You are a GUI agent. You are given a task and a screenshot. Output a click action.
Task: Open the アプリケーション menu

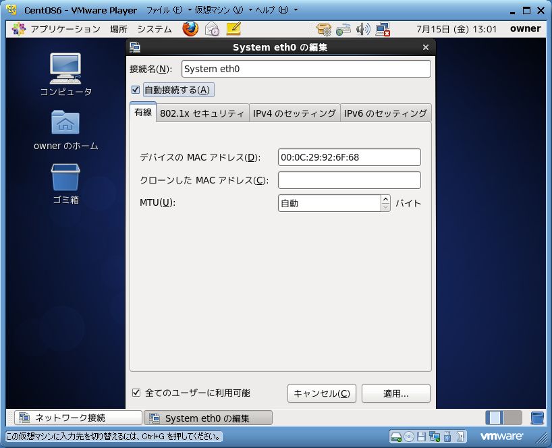[65, 29]
